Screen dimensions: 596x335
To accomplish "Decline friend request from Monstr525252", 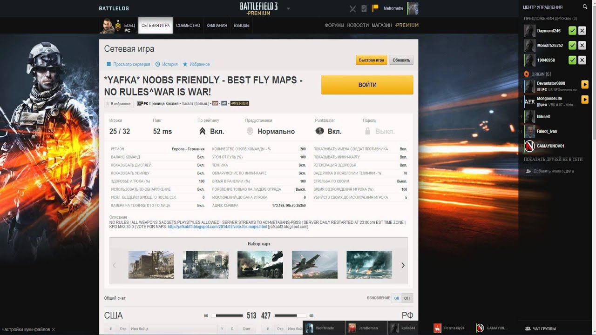I will click(x=582, y=46).
